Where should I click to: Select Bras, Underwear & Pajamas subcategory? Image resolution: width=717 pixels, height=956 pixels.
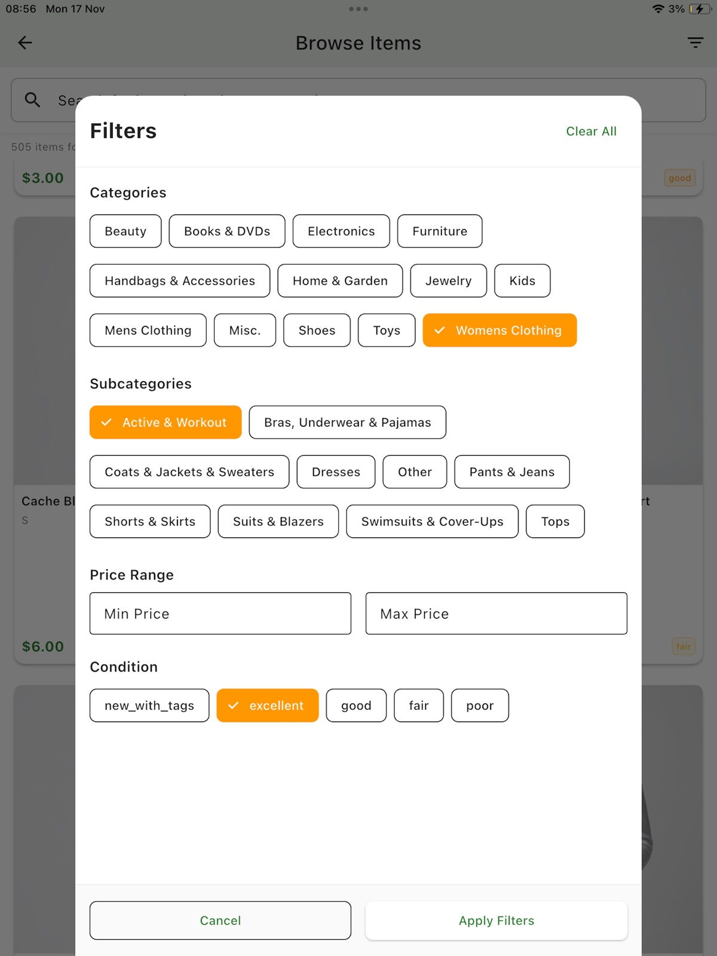pyautogui.click(x=348, y=422)
